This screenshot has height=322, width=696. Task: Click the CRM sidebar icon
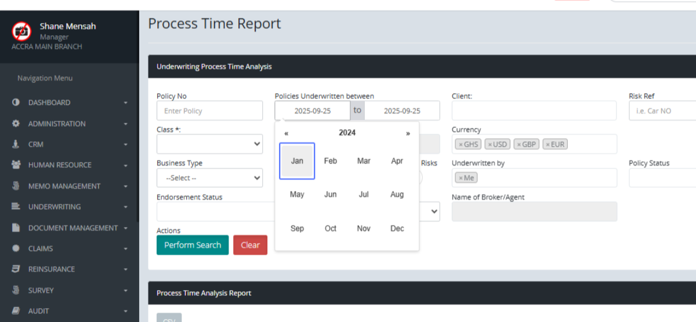pyautogui.click(x=16, y=144)
